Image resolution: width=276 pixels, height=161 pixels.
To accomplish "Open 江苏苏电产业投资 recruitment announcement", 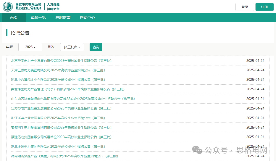I will (x=61, y=108).
